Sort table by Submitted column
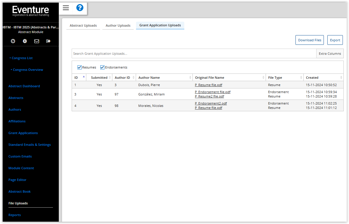This screenshot has width=349, height=224. (99, 78)
